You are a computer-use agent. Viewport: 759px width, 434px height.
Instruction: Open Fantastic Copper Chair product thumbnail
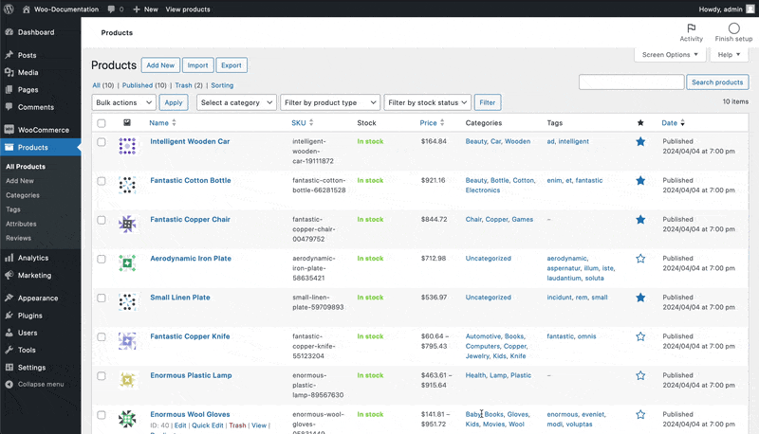point(127,225)
